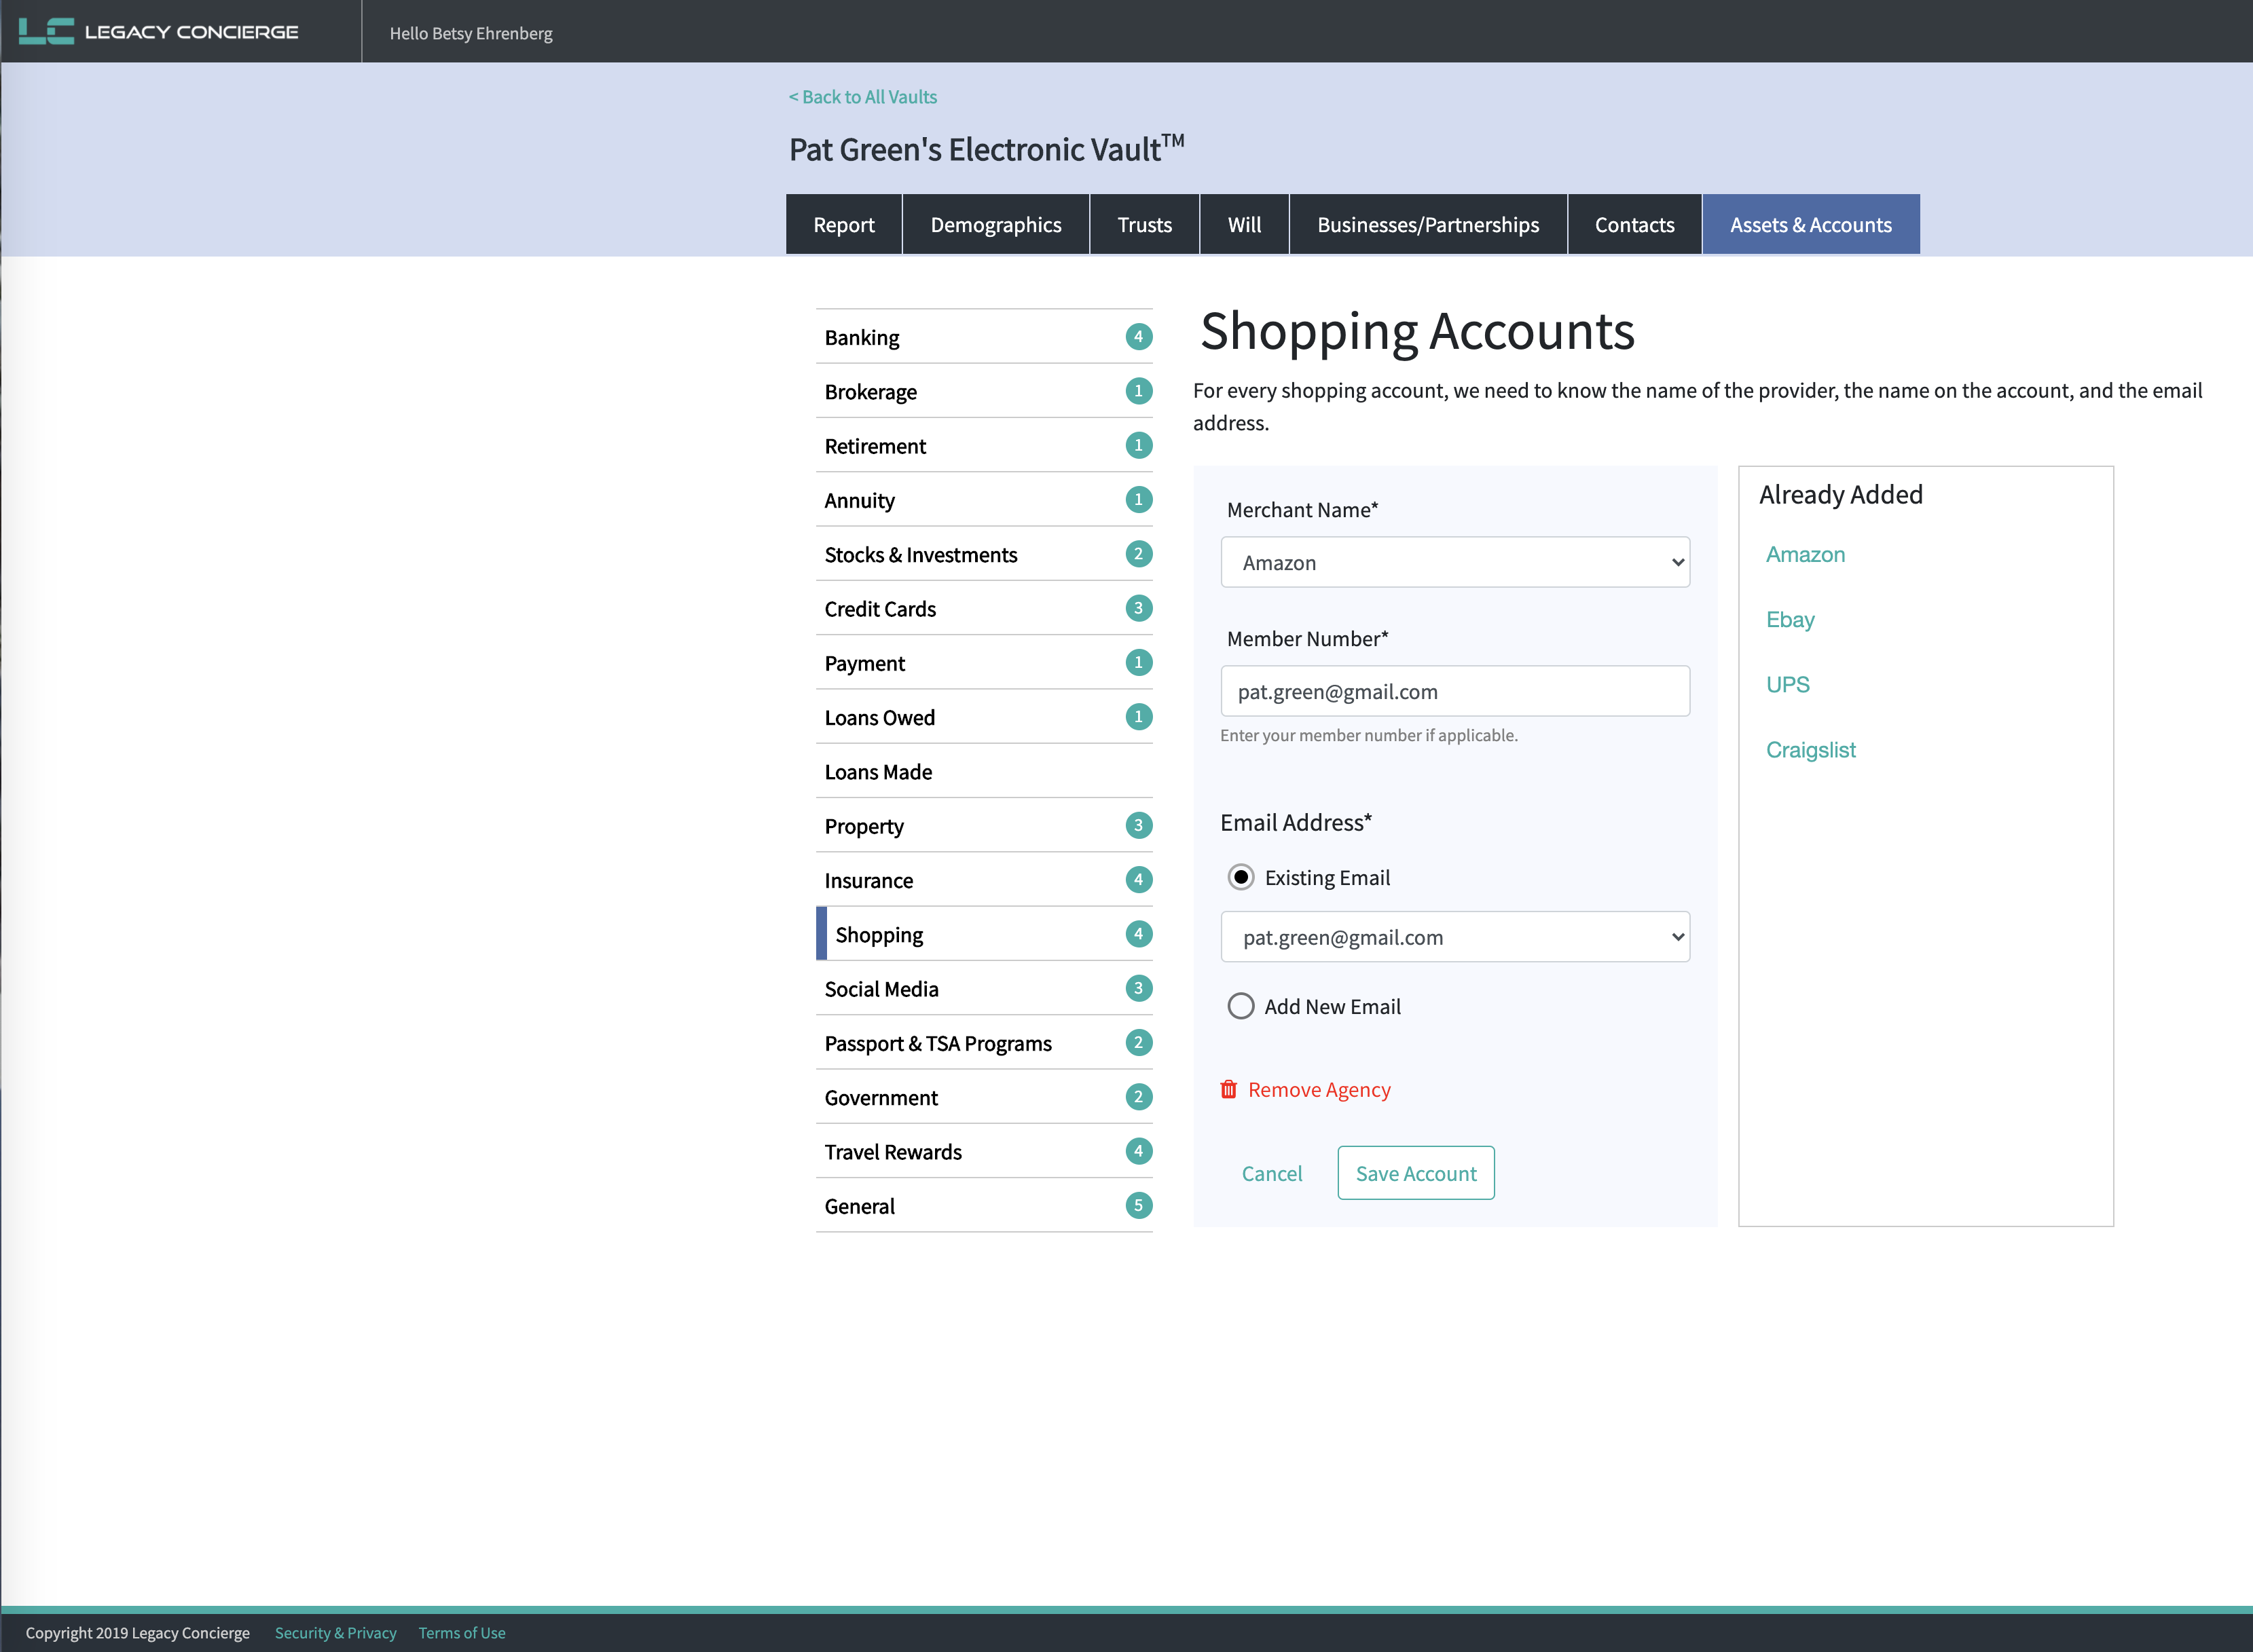The image size is (2253, 1652).
Task: Open Social Media in the sidebar
Action: click(x=881, y=989)
